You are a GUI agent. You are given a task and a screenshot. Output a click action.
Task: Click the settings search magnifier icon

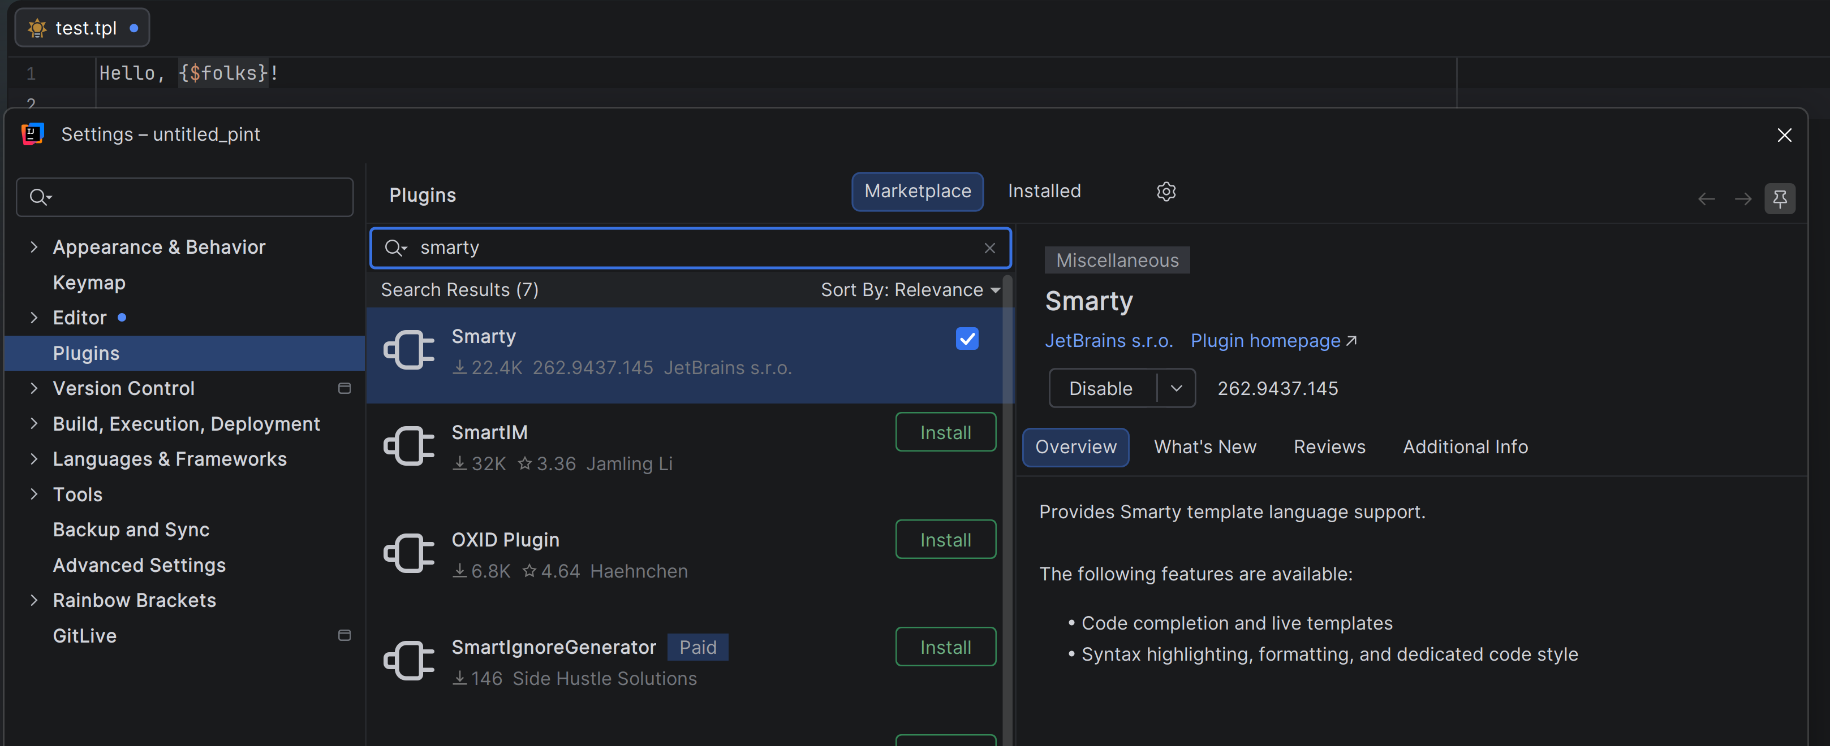[x=41, y=197]
